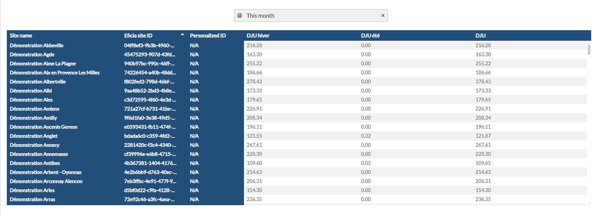This screenshot has width=601, height=215.
Task: Select the Démonstration Aix en Provence Les Milles site
Action: tap(55, 73)
